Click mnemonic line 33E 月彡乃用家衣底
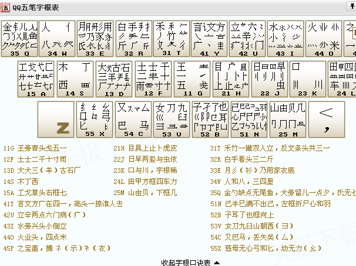 253,170
